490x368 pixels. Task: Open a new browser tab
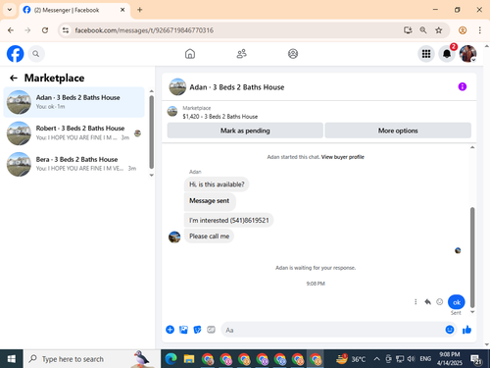coord(140,10)
